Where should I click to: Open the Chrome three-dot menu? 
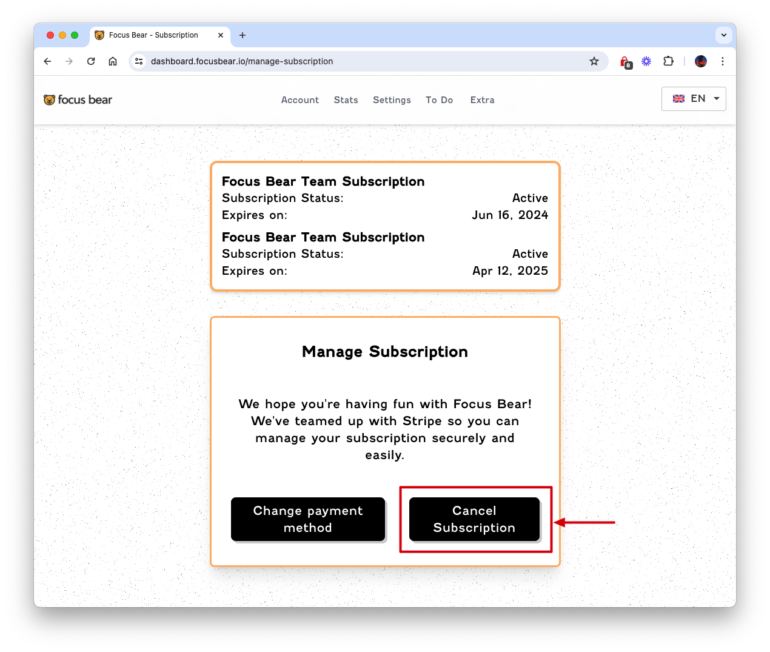(723, 61)
